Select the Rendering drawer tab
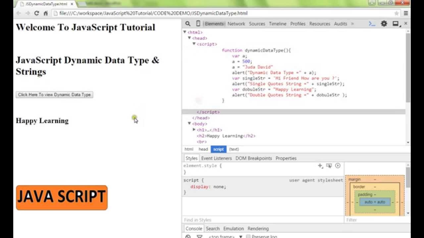424x238 pixels. (x=258, y=228)
